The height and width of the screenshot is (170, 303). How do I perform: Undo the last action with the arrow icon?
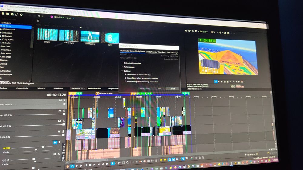(x=39, y=16)
